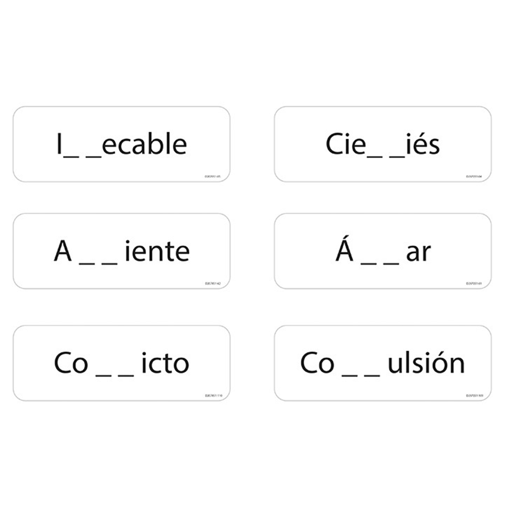Click the small code on the Co__icto card
This screenshot has height=505, width=505.
tap(213, 395)
